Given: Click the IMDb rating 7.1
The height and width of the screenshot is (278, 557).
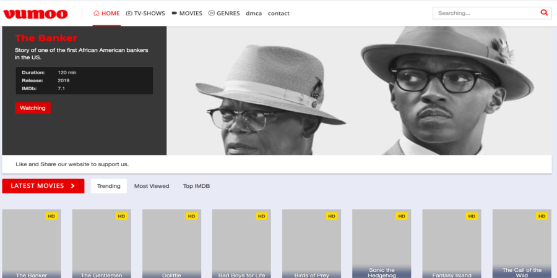Looking at the screenshot, I should coord(61,88).
